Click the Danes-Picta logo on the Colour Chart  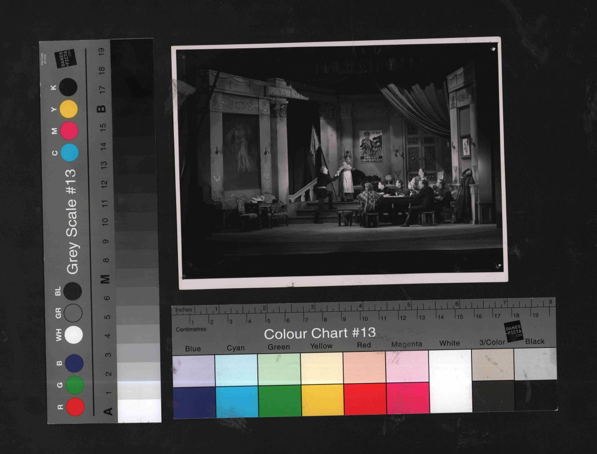click(513, 332)
